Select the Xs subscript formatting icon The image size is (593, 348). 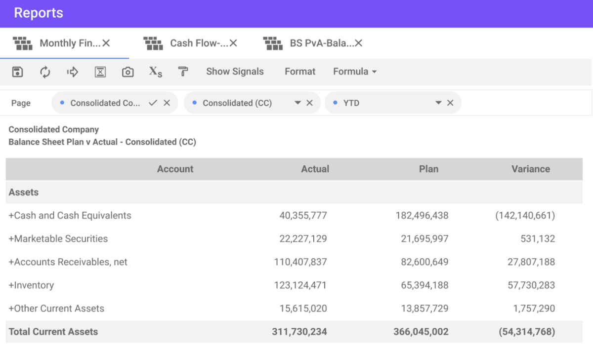[155, 72]
